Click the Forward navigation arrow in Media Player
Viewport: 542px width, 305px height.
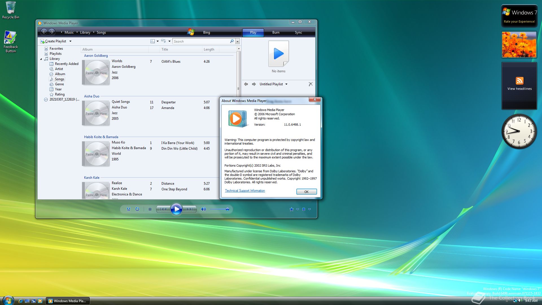pyautogui.click(x=52, y=32)
